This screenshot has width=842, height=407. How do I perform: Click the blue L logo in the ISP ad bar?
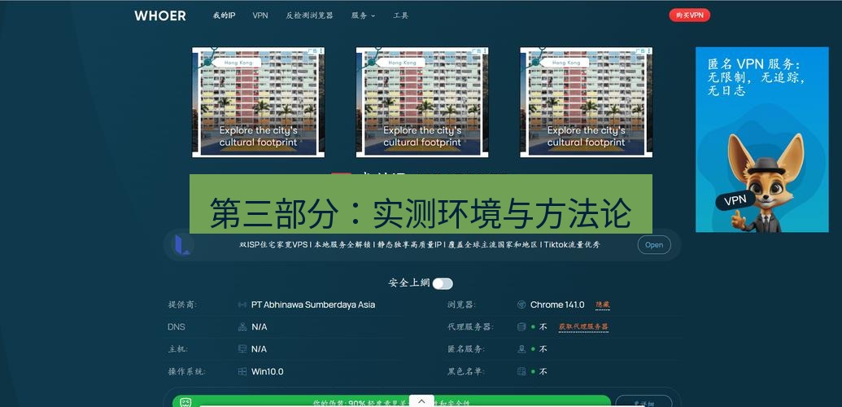click(182, 245)
